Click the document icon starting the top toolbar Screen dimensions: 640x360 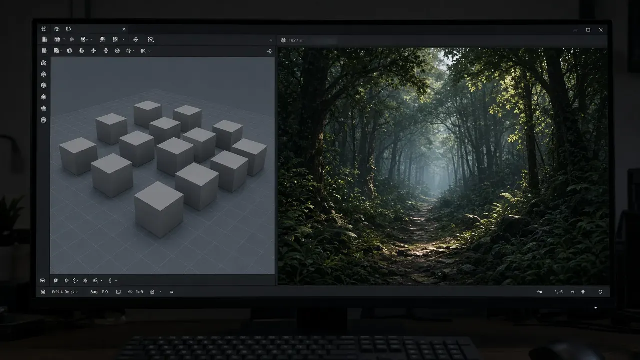tap(44, 39)
